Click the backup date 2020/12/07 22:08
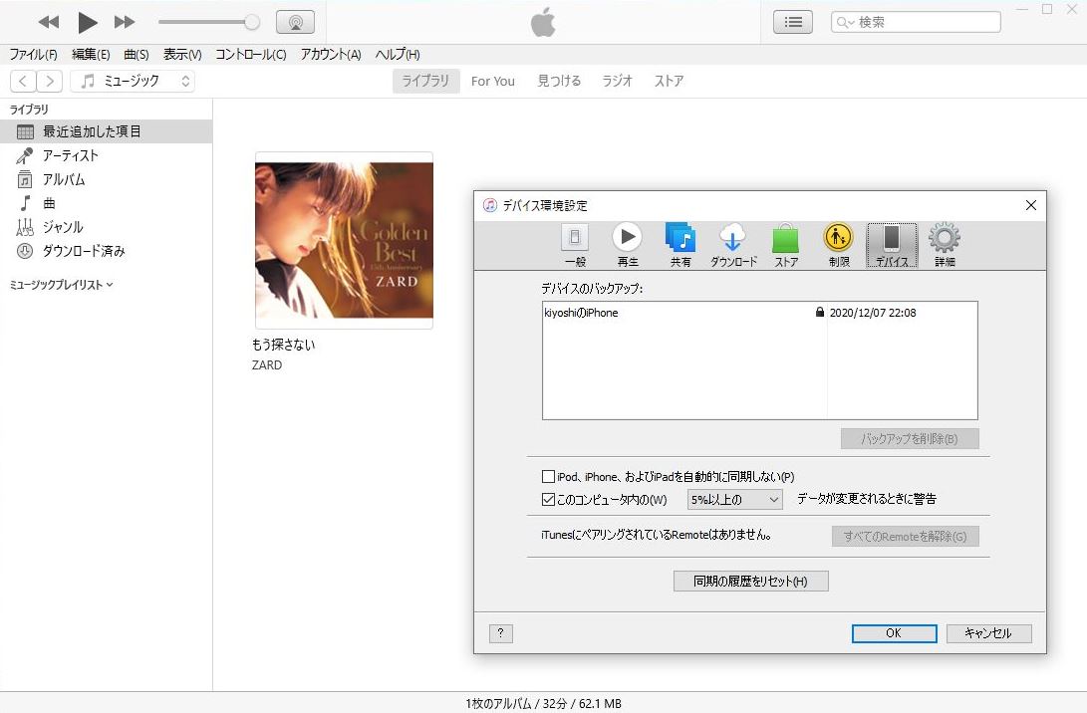 (x=873, y=314)
